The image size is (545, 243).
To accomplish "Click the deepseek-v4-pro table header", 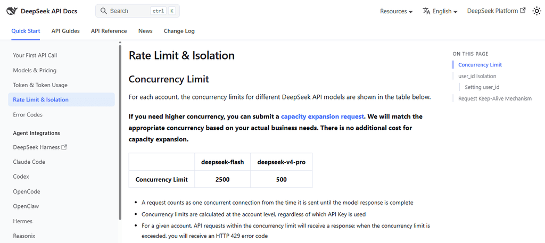I will [x=281, y=162].
